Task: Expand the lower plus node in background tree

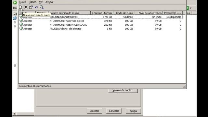Action: click(x=15, y=65)
